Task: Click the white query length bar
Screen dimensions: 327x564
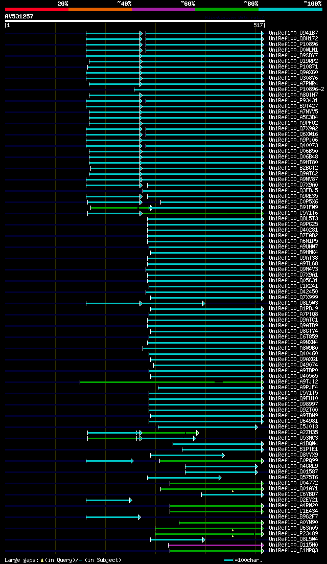Action: point(135,21)
